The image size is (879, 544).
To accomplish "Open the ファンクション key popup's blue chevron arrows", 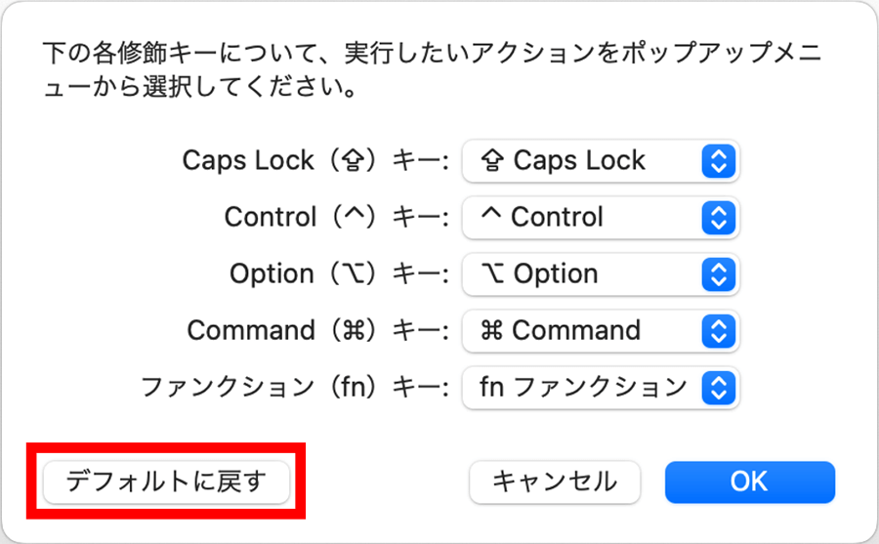I will click(x=718, y=388).
